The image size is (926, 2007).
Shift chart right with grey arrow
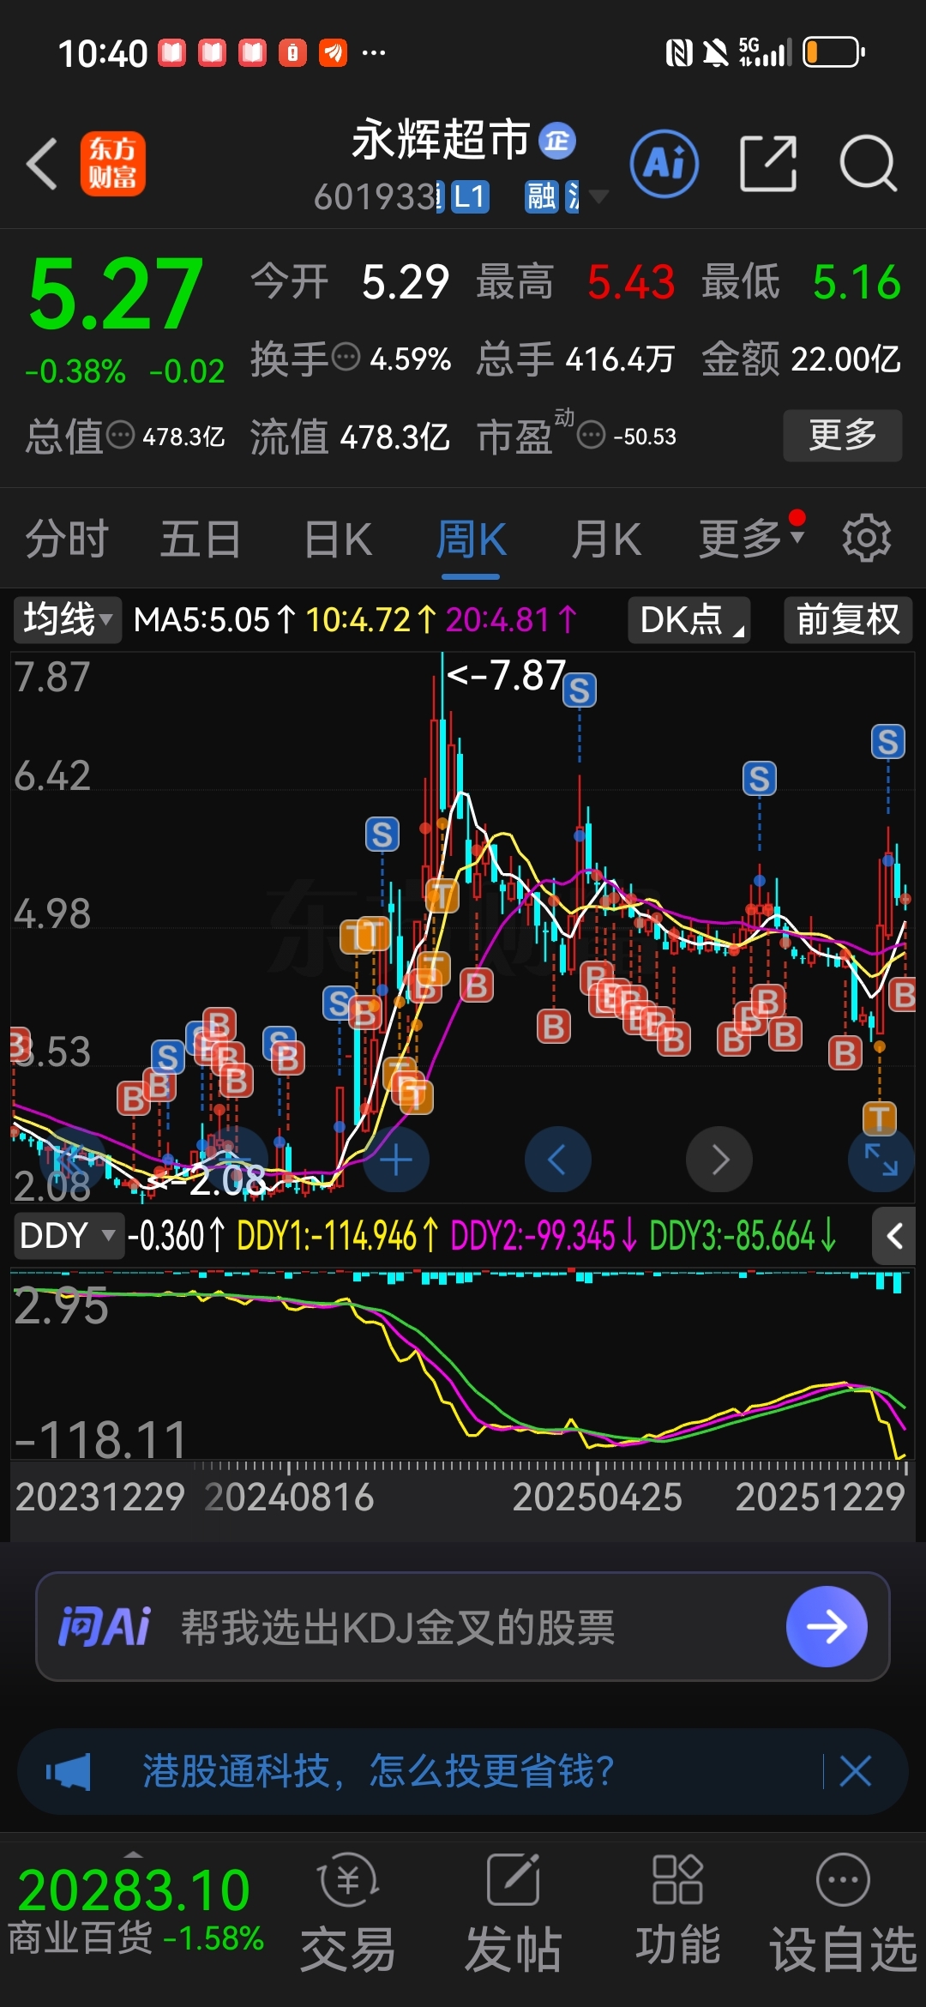719,1160
